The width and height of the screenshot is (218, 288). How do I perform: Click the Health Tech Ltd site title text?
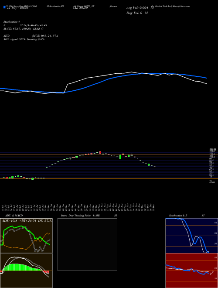coord(173,6)
